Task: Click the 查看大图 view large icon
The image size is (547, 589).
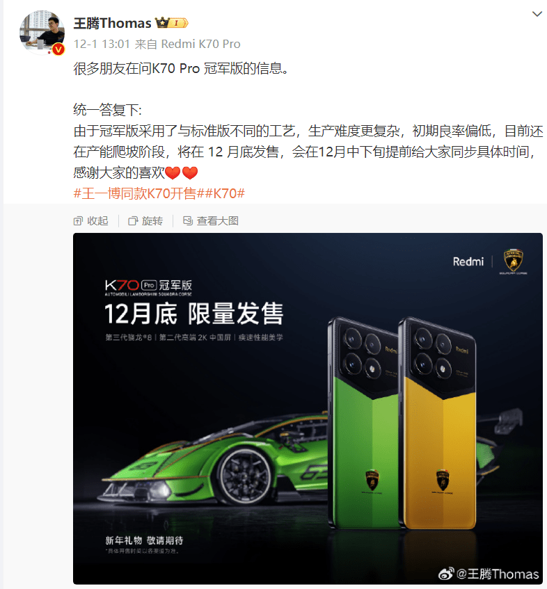Action: (188, 221)
